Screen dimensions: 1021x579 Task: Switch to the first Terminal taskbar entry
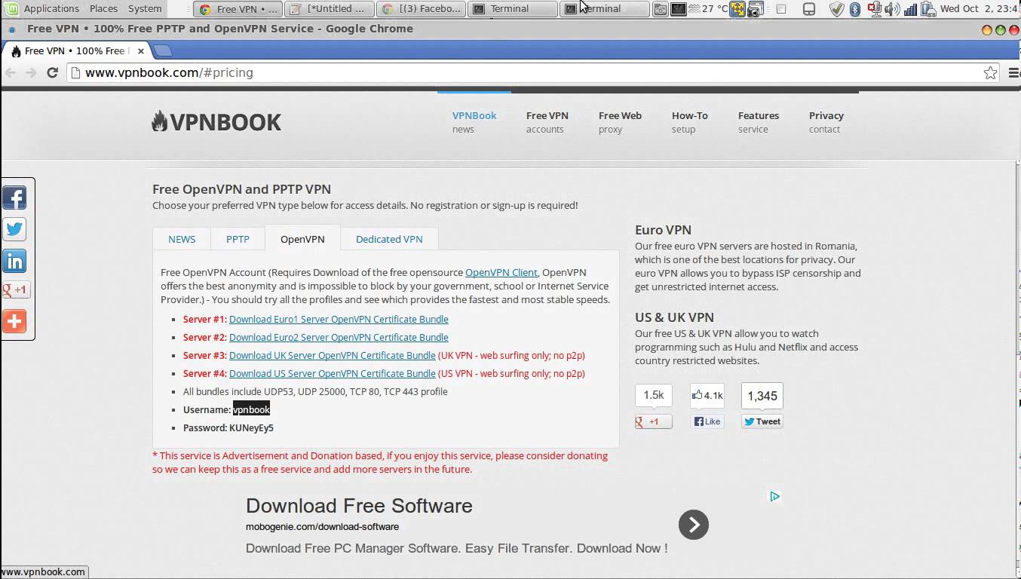coord(513,9)
